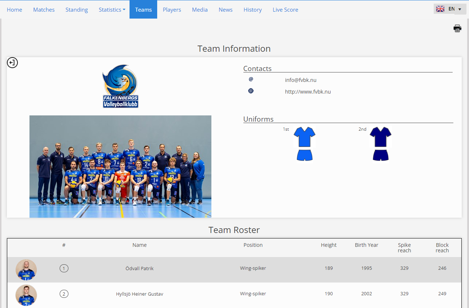469x308 pixels.
Task: Click Ödvall Patrik's avatar photo
Action: pos(26,270)
